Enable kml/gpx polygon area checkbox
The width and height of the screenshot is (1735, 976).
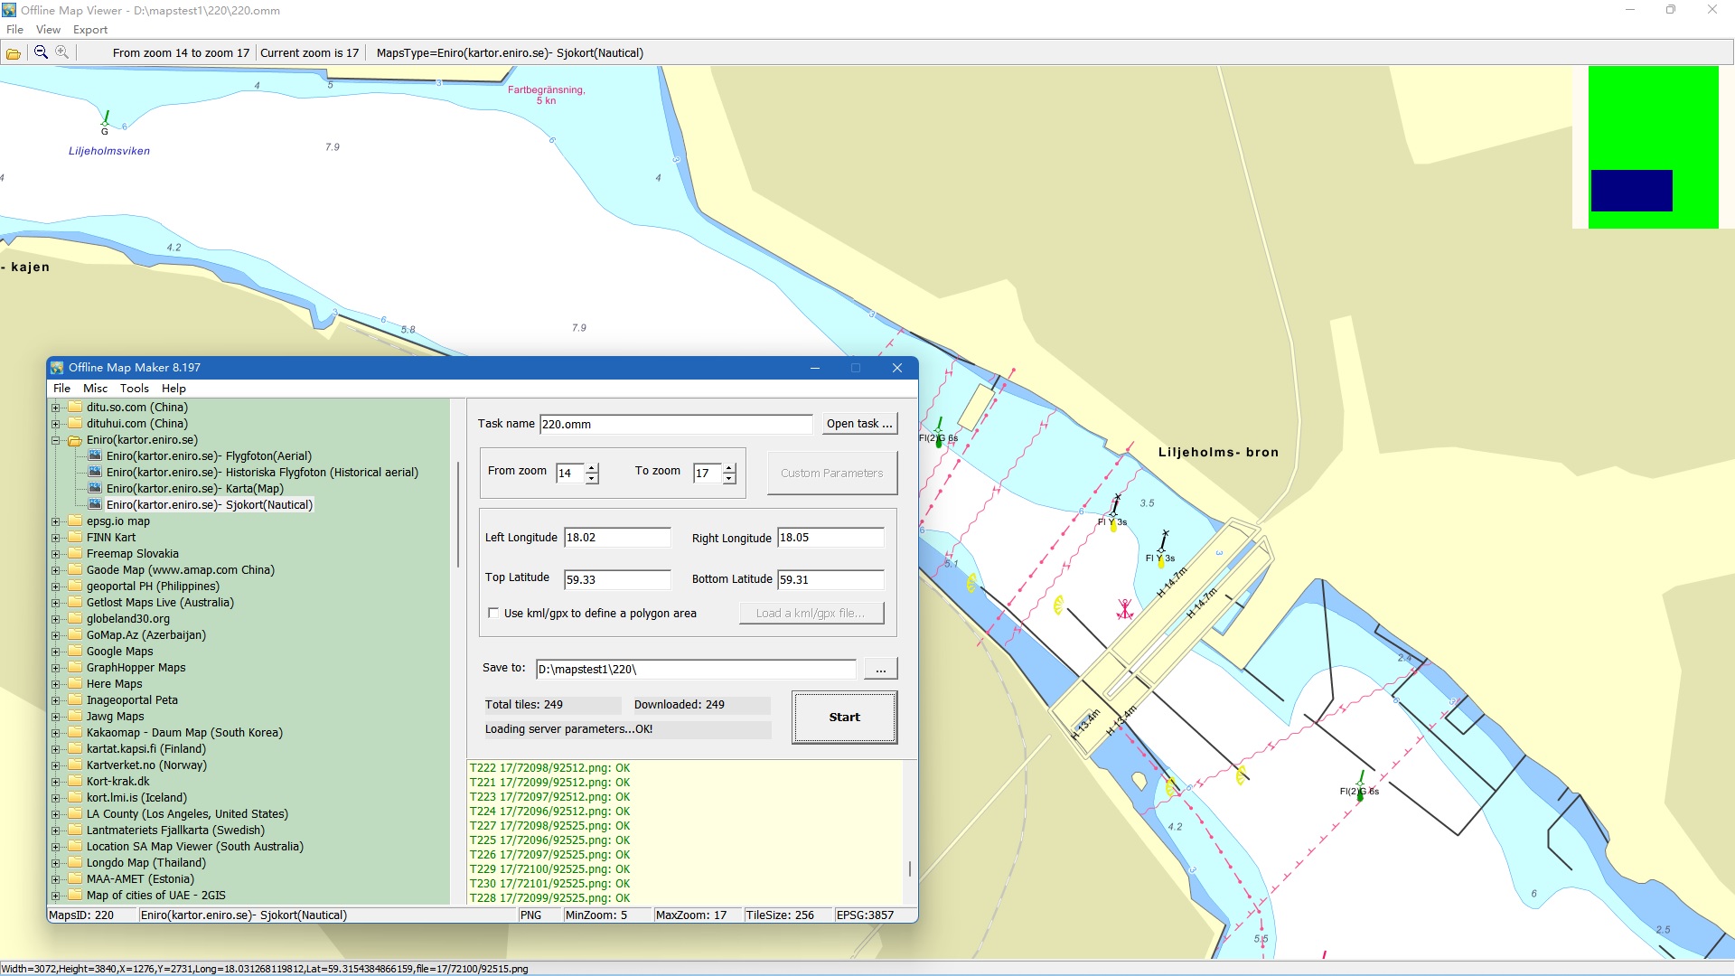(493, 614)
